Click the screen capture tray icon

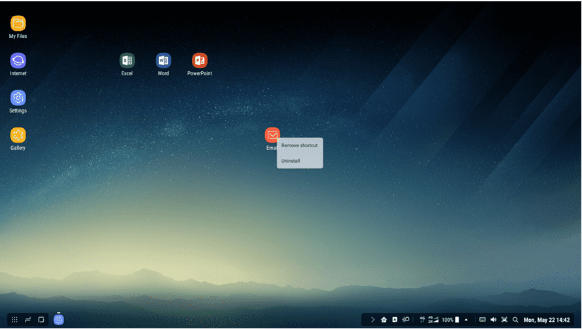[x=504, y=320]
